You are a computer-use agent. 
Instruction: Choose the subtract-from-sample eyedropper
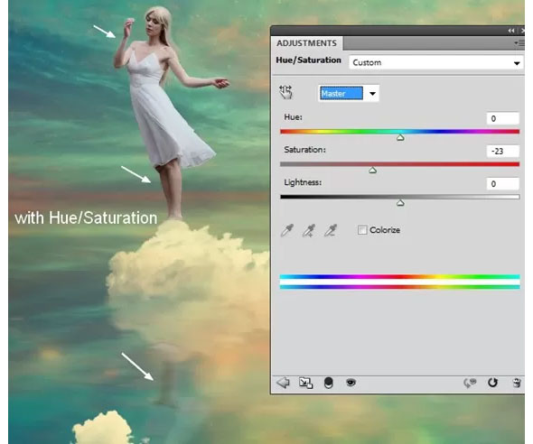click(331, 230)
